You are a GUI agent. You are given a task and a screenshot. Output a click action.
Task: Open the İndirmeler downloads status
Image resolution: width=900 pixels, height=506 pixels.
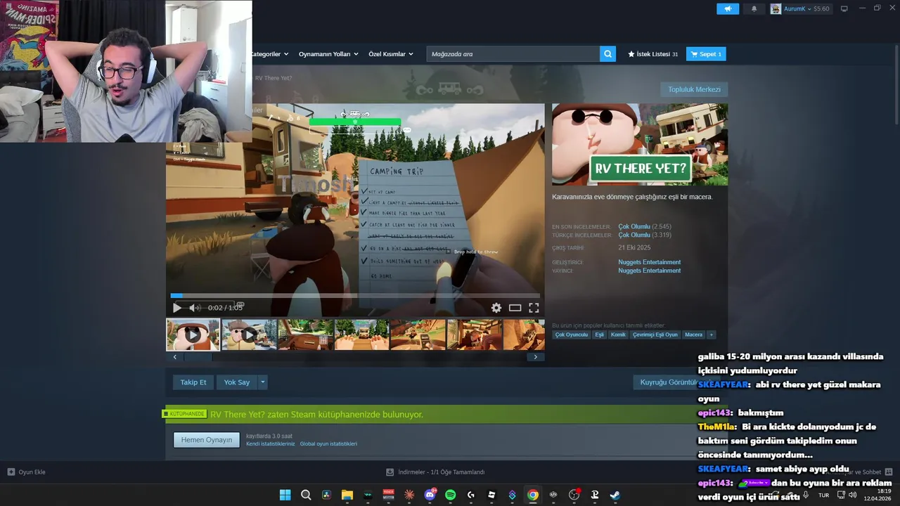coord(435,472)
